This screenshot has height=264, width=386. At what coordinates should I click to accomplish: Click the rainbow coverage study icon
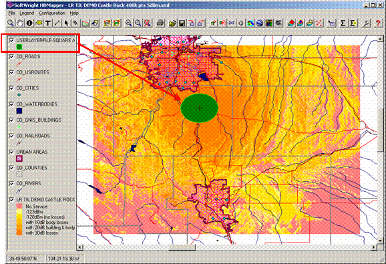click(250, 23)
